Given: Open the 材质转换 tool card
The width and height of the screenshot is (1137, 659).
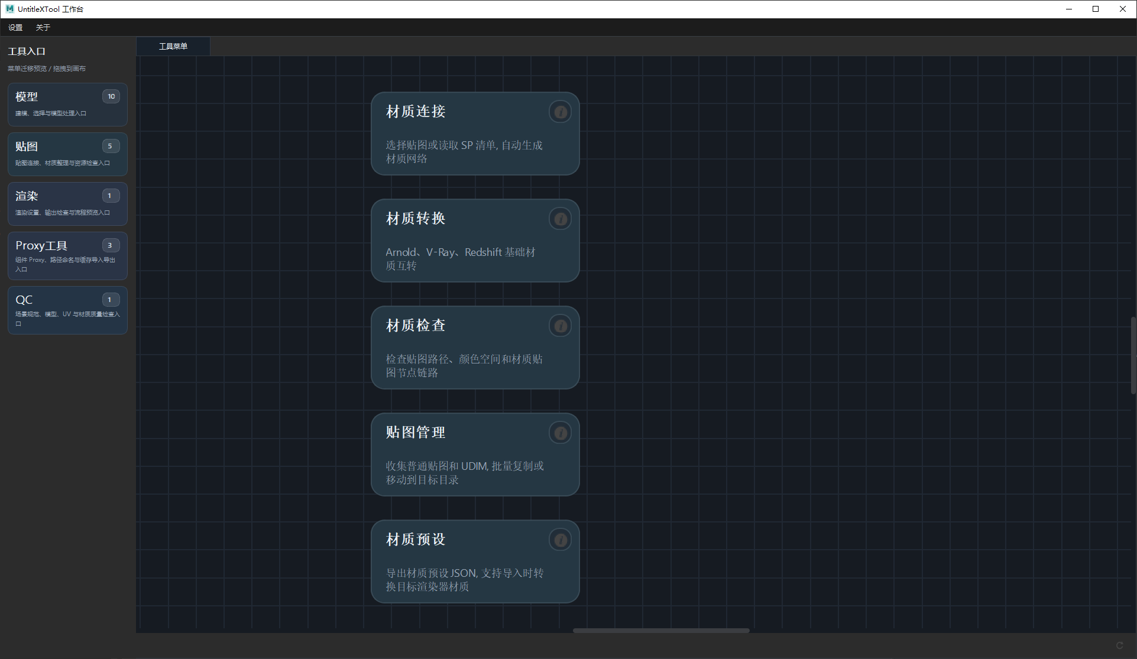Looking at the screenshot, I should [x=475, y=240].
